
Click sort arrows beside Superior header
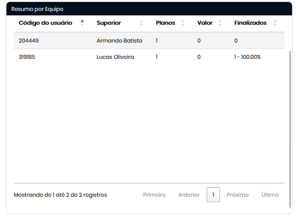(142, 23)
